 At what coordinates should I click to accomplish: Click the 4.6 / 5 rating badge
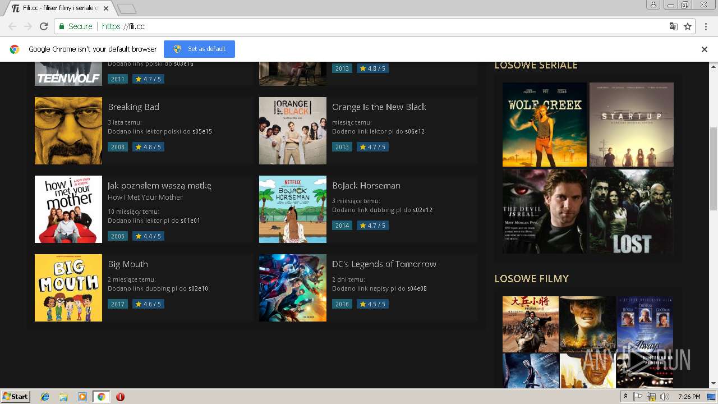(x=148, y=304)
